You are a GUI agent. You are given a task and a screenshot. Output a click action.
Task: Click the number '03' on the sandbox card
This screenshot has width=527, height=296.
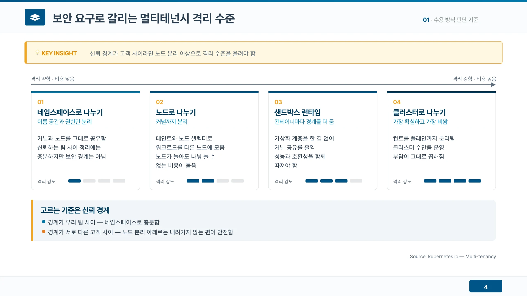pyautogui.click(x=278, y=102)
